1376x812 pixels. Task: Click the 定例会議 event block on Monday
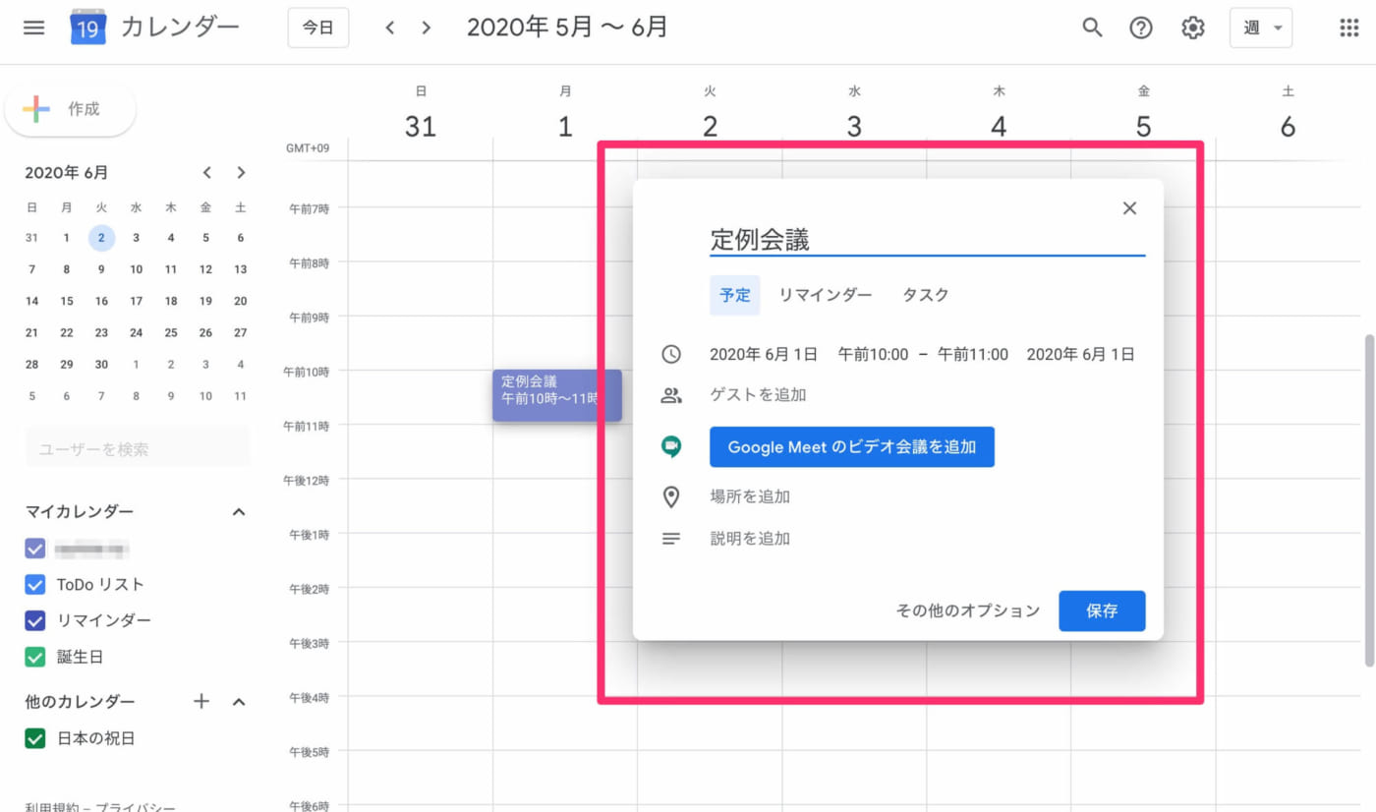click(557, 395)
